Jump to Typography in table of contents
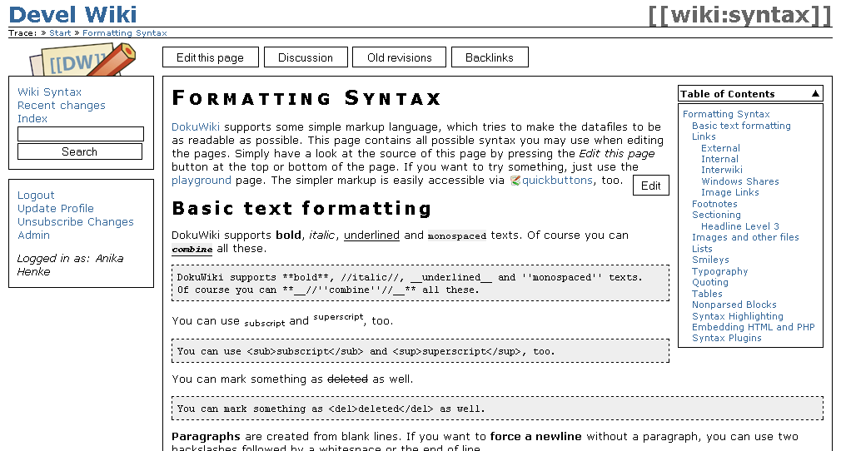This screenshot has width=841, height=451. pos(719,271)
